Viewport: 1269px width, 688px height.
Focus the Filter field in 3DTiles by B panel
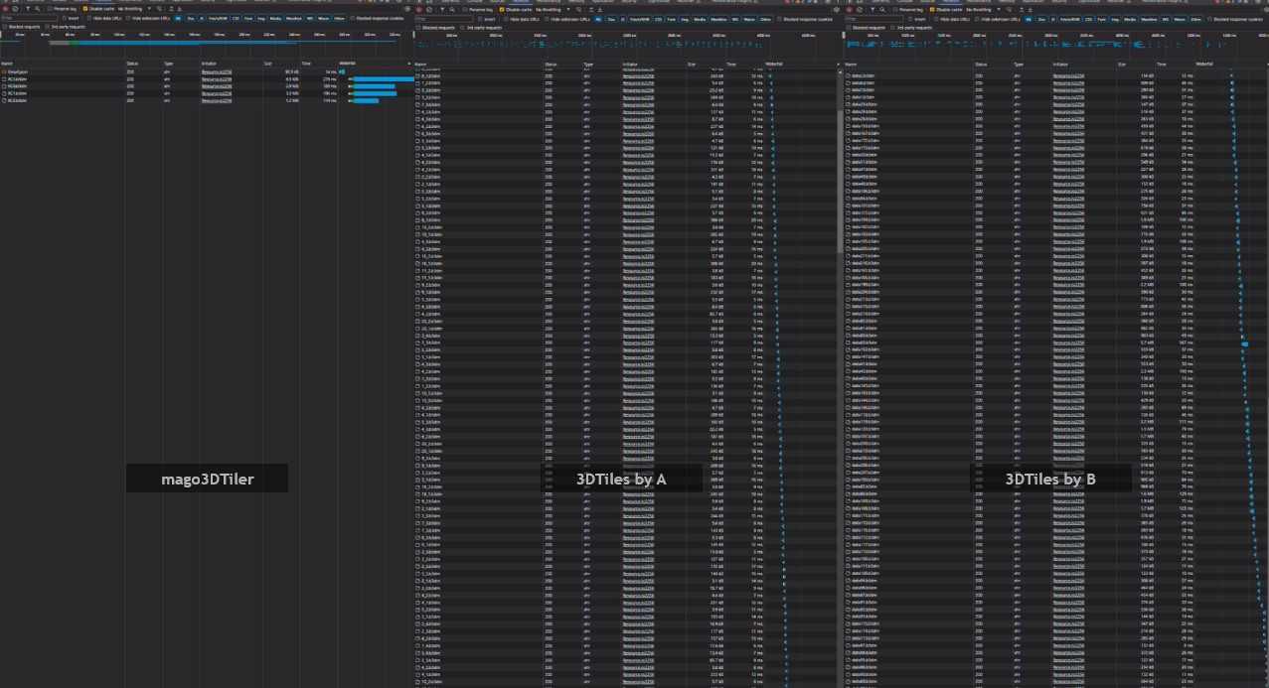coord(874,19)
